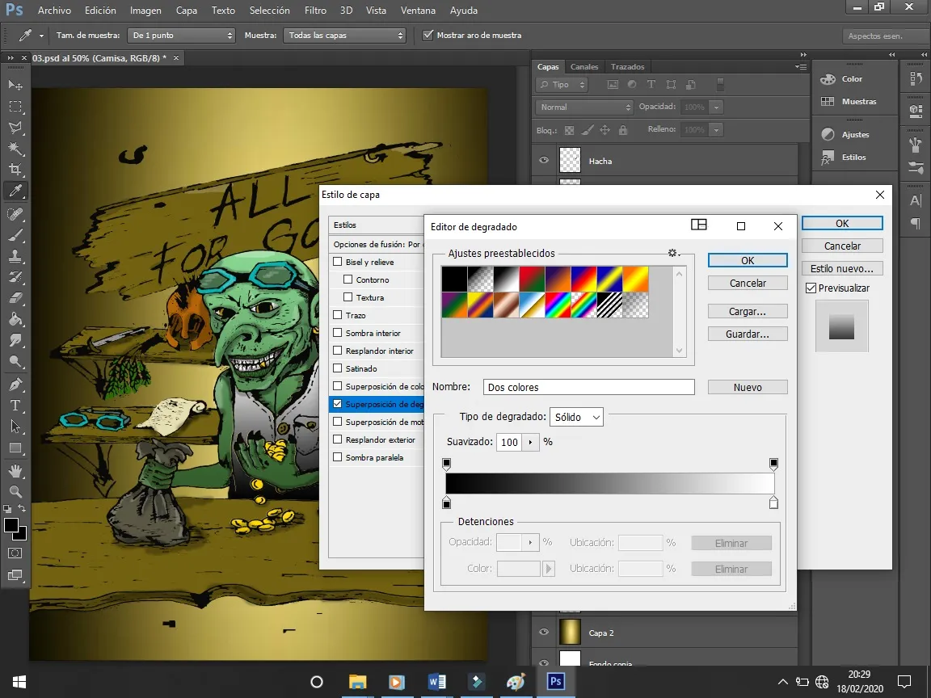
Task: Select the Crop tool
Action: coord(15,169)
